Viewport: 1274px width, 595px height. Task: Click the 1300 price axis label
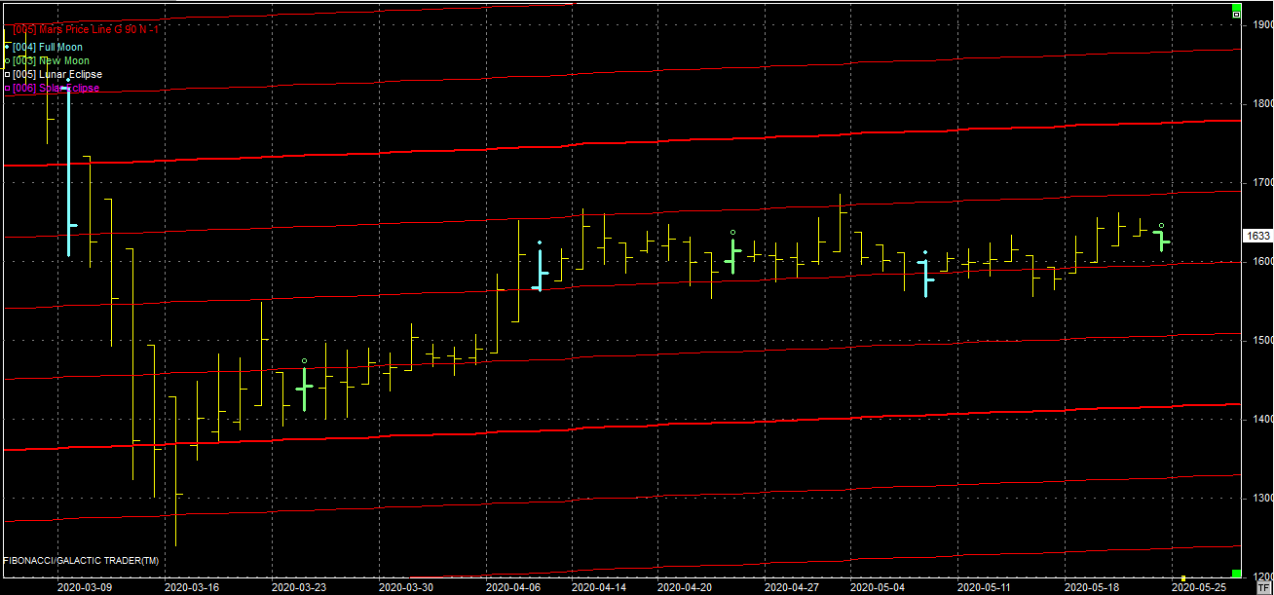click(1260, 498)
